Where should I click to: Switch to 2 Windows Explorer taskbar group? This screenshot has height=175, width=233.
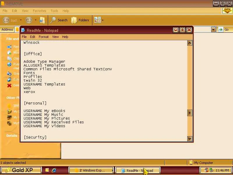click(x=91, y=170)
